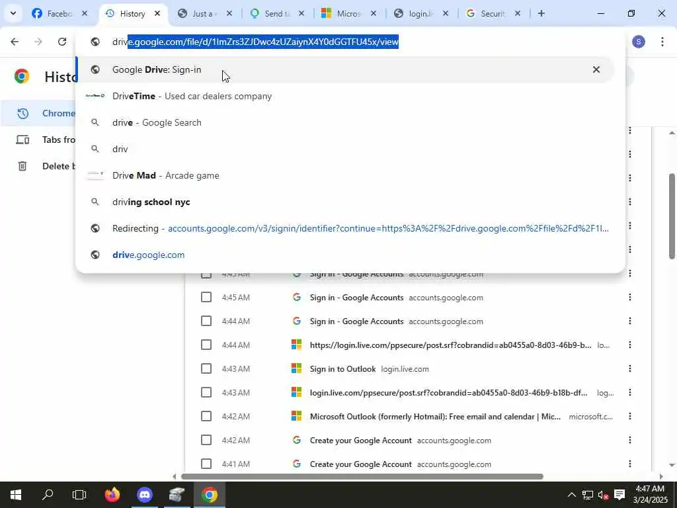The height and width of the screenshot is (508, 677).
Task: Open more actions for https://login.live.com entry
Action: pyautogui.click(x=630, y=345)
